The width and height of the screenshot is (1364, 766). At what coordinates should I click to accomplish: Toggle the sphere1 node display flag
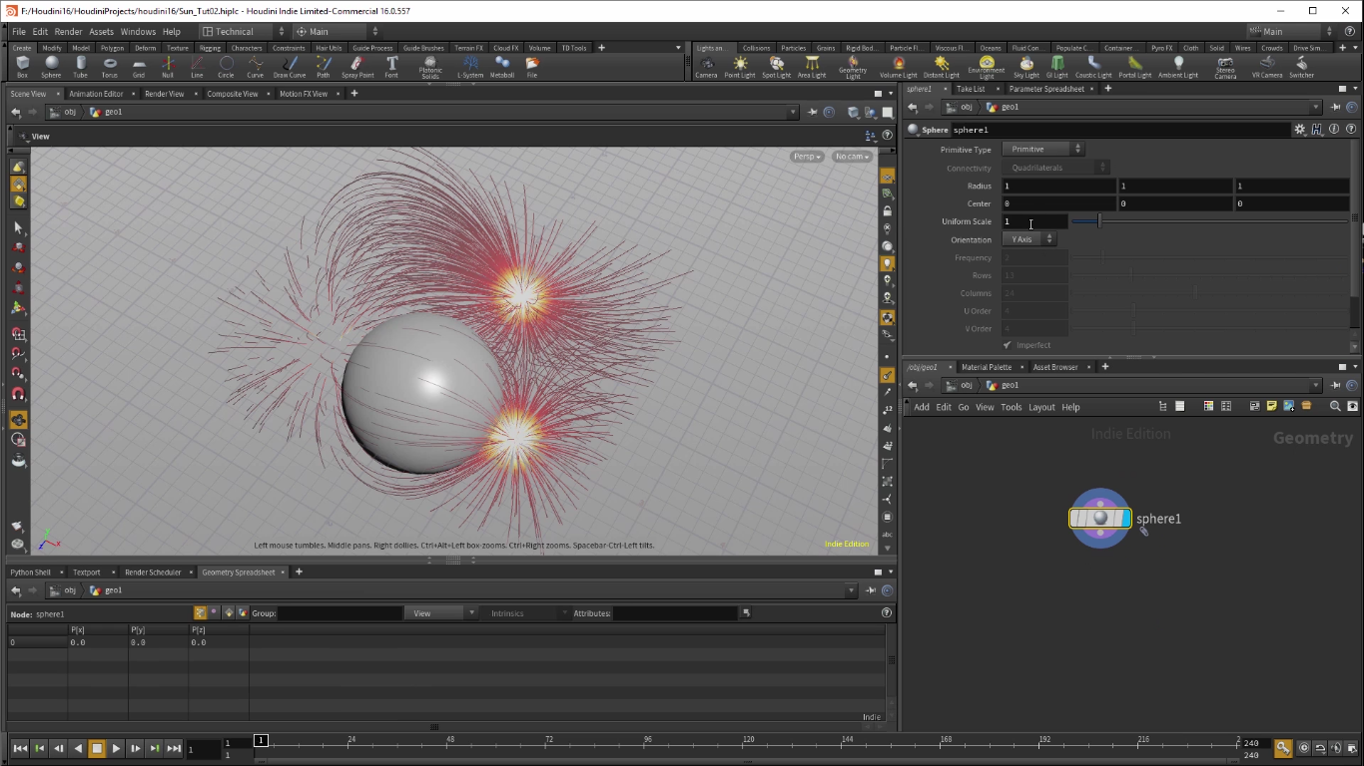[1125, 519]
